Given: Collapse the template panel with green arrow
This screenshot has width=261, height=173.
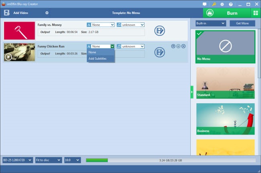Looking at the screenshot, I should (192, 92).
